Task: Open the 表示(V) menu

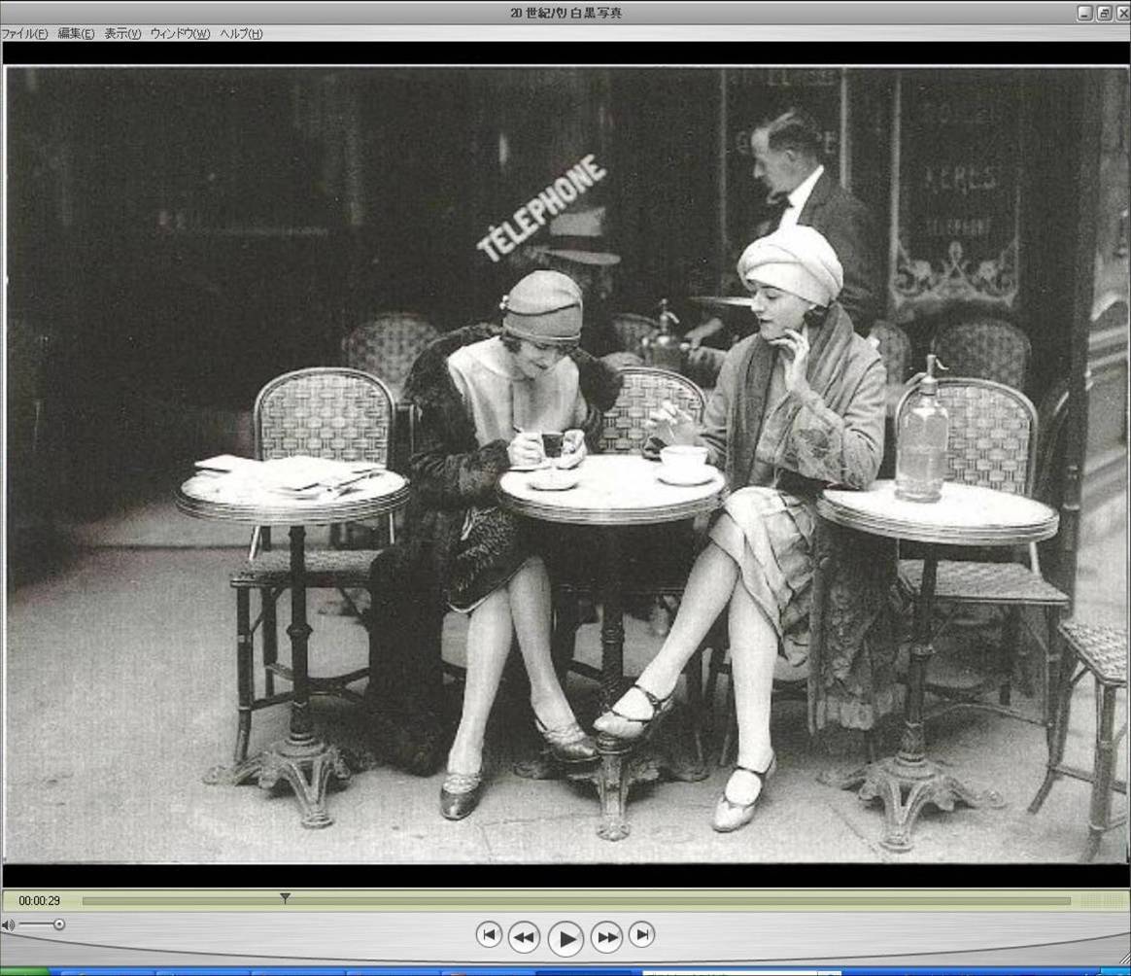Action: 122,33
